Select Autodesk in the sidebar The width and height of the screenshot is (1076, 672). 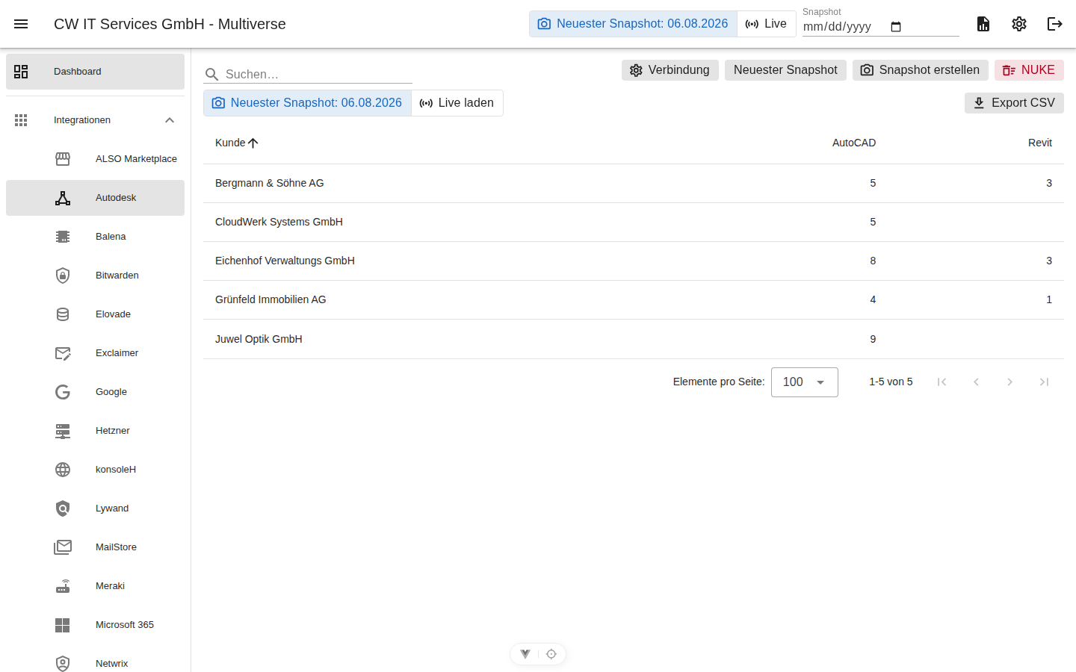tap(95, 198)
